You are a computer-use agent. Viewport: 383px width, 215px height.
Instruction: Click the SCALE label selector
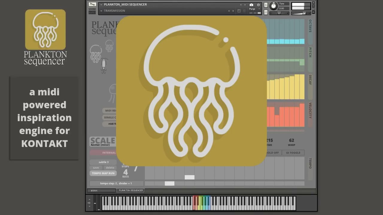pyautogui.click(x=103, y=140)
